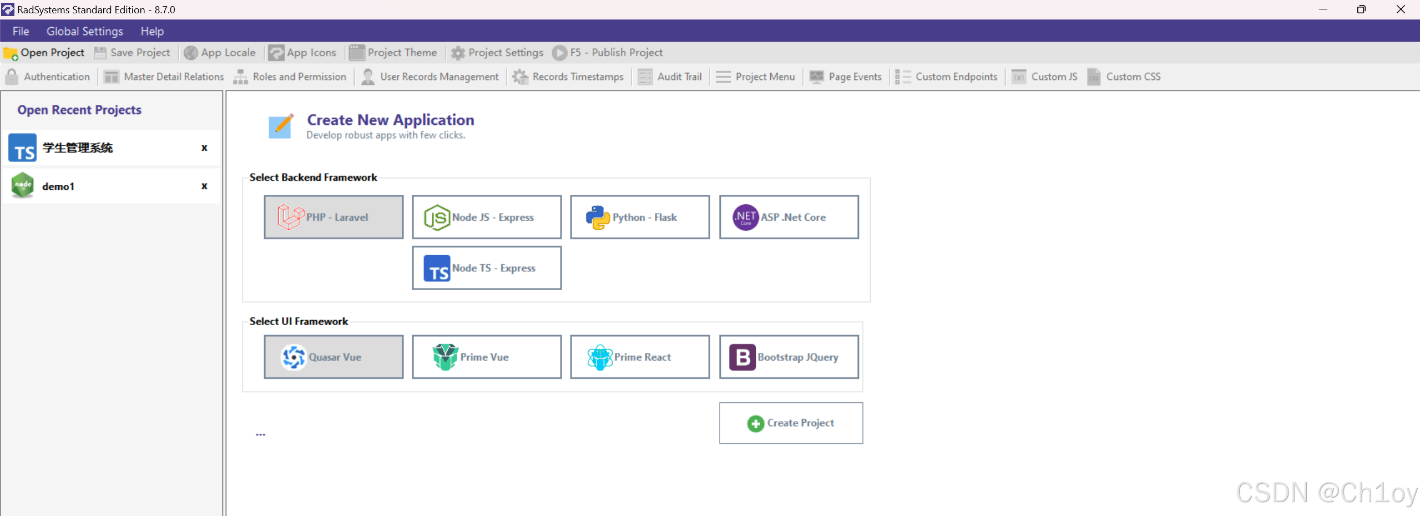Click the Audit Trail list icon
Screen dimensions: 1420x516
point(645,77)
